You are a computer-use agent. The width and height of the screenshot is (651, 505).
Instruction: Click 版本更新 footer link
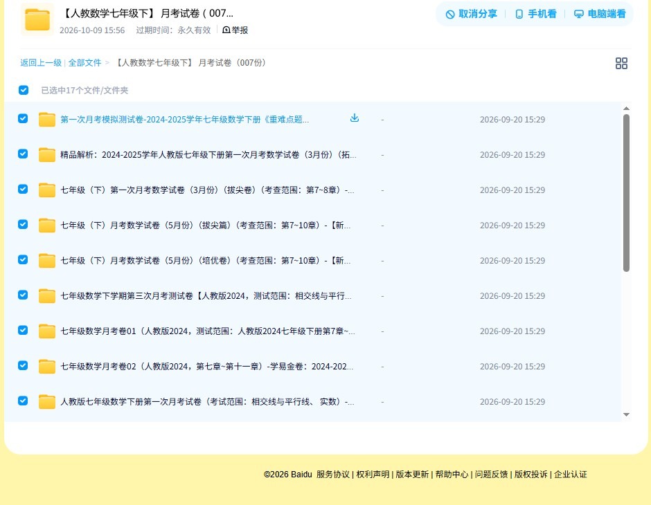[412, 474]
